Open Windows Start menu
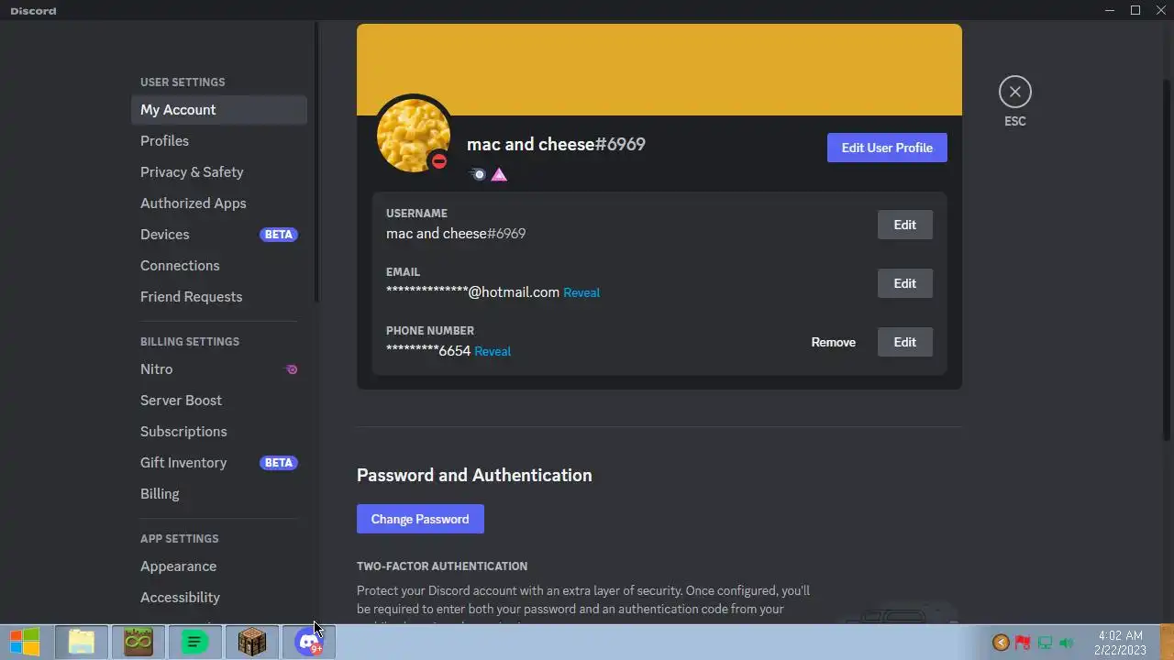This screenshot has height=660, width=1174. [x=25, y=643]
